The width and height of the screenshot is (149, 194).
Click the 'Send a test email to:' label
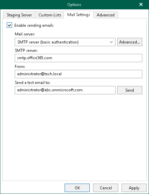point(32,82)
